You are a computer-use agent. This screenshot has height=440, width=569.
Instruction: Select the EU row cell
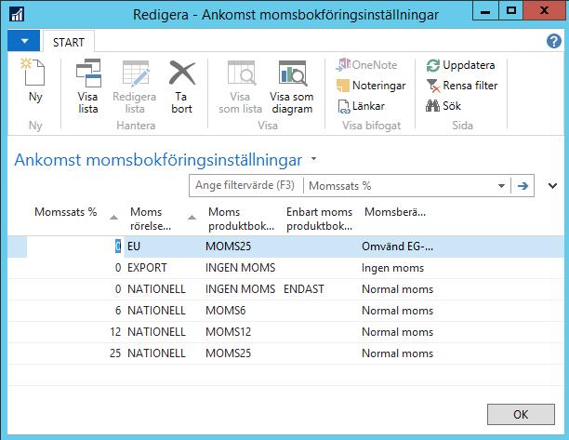pyautogui.click(x=134, y=247)
